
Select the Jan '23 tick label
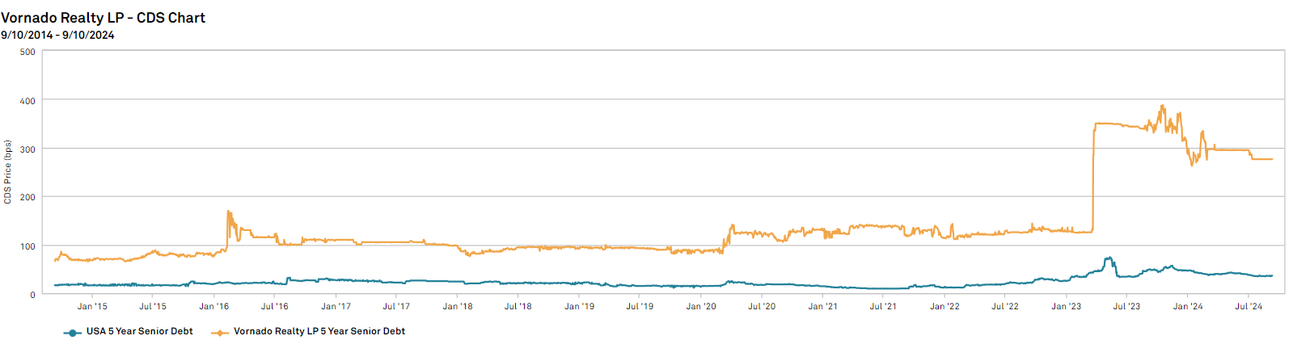pos(1066,306)
